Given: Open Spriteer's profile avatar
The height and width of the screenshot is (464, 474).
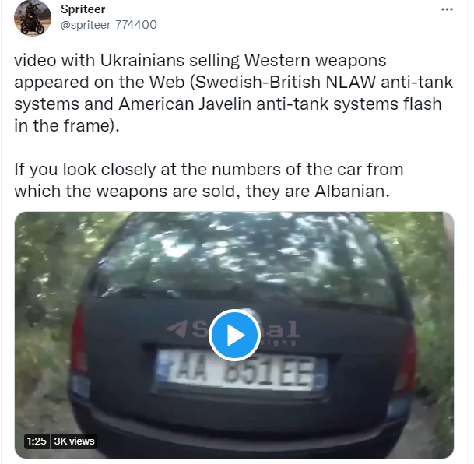Looking at the screenshot, I should 33,19.
